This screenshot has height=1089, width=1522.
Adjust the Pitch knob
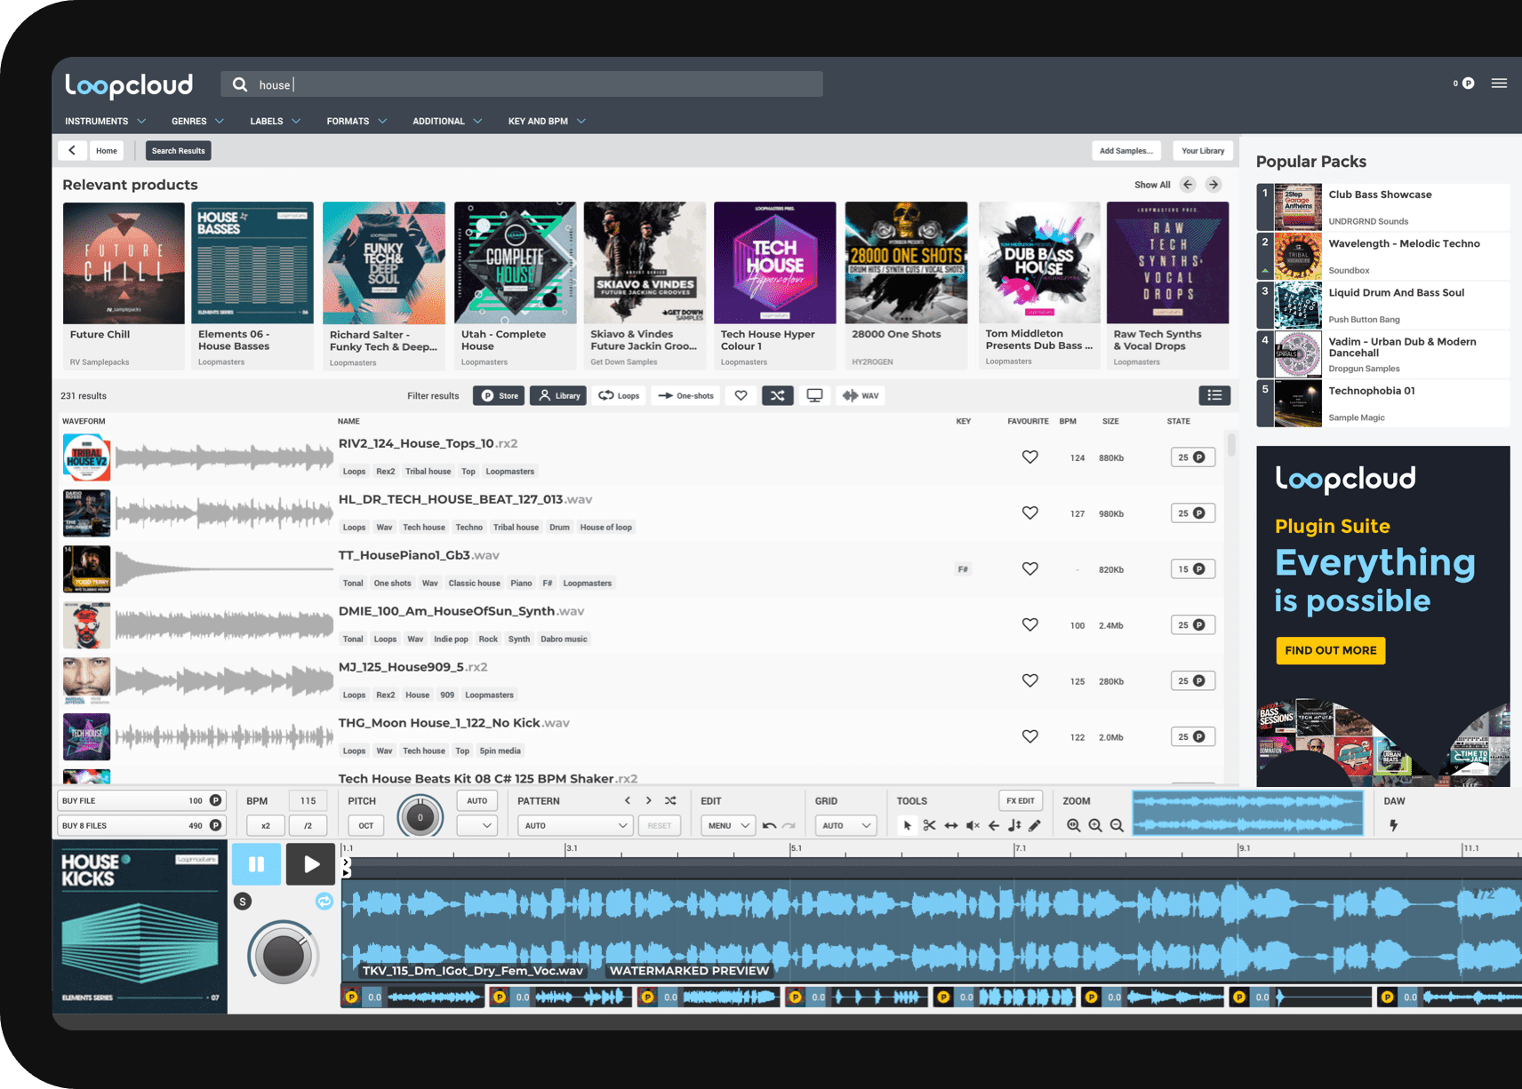pos(419,816)
